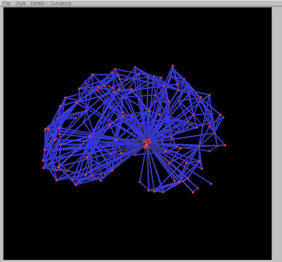Open the File menu
The height and width of the screenshot is (262, 282).
pyautogui.click(x=6, y=4)
